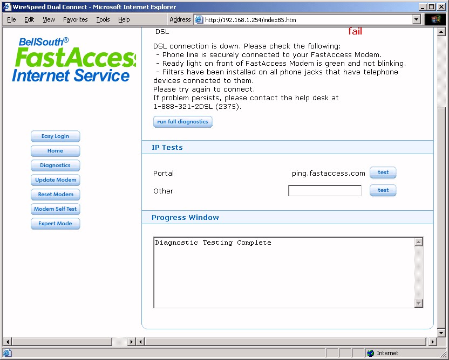Focus the Other IP address input field
Screen dimensions: 449x360
click(325, 190)
